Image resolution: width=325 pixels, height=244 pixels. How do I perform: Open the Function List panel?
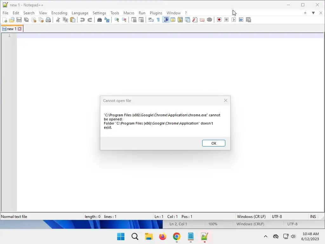(x=195, y=20)
